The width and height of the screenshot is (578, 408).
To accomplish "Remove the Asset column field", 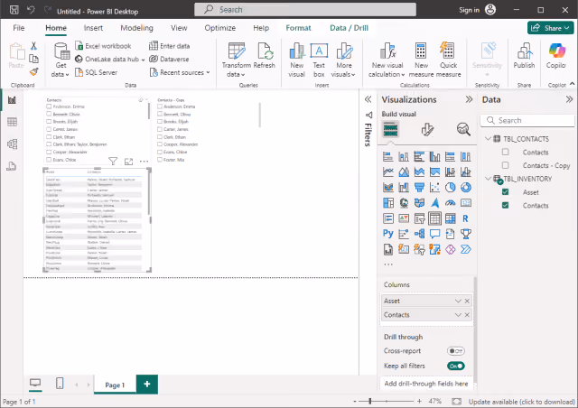I will (467, 301).
